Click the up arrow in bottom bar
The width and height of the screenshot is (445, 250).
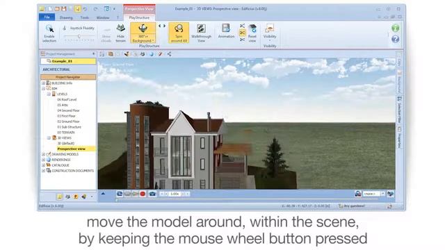pyautogui.click(x=103, y=194)
